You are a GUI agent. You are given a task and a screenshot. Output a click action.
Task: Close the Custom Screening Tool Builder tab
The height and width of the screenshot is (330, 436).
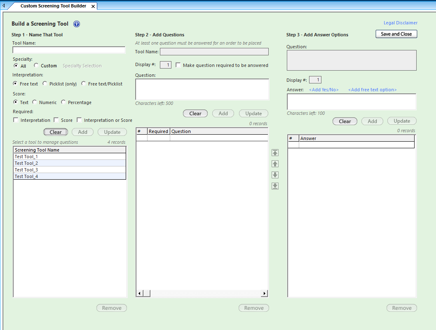pyautogui.click(x=93, y=6)
